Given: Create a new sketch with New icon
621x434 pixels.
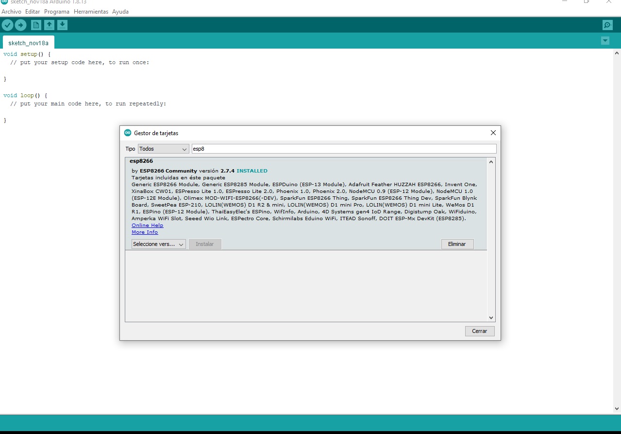Looking at the screenshot, I should tap(36, 25).
